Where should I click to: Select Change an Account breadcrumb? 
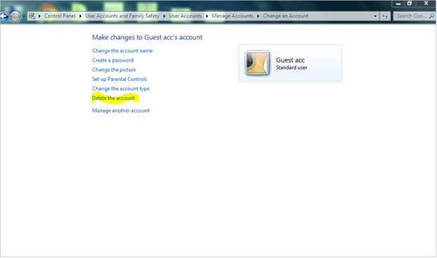pos(286,16)
